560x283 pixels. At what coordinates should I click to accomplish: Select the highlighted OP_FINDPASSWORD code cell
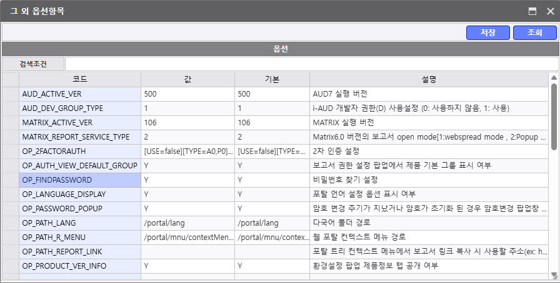point(80,180)
